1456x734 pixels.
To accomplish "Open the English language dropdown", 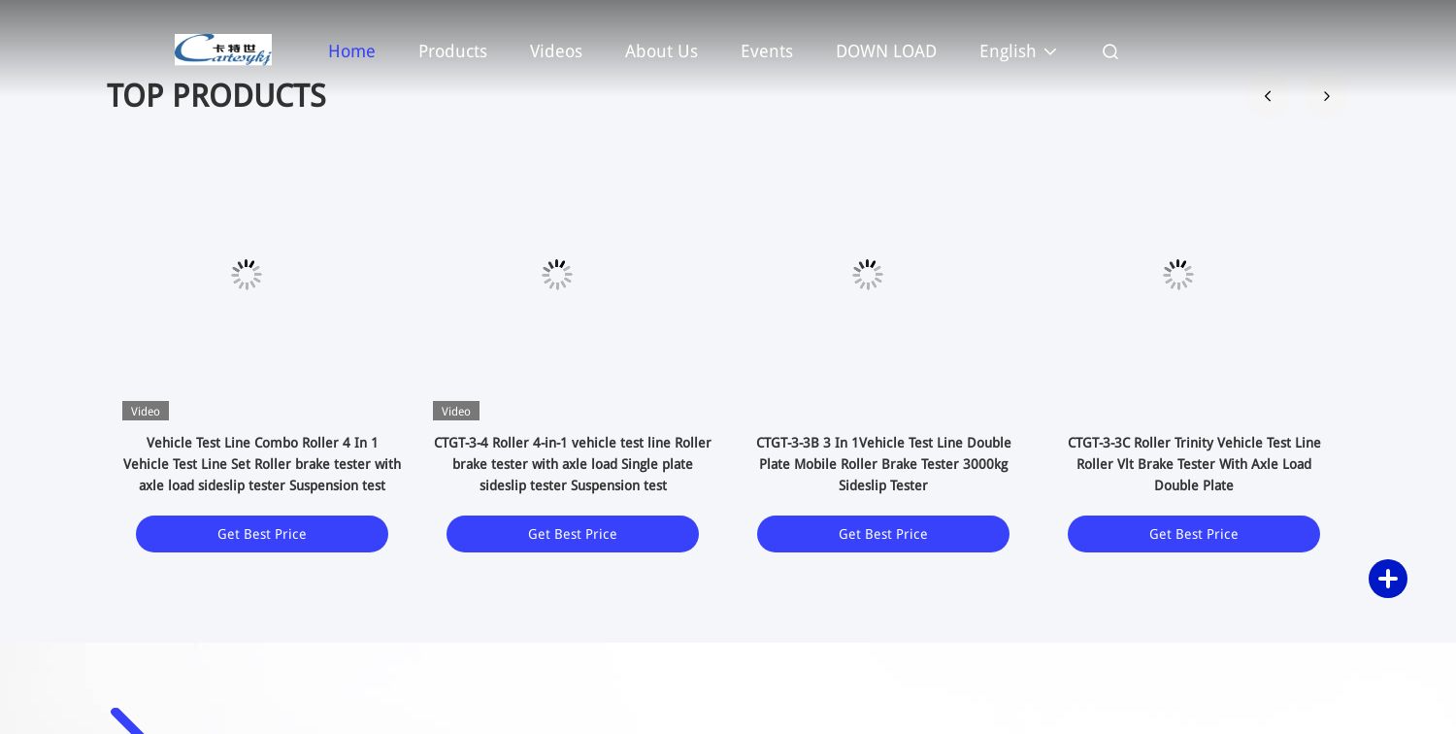I will pos(1008,51).
